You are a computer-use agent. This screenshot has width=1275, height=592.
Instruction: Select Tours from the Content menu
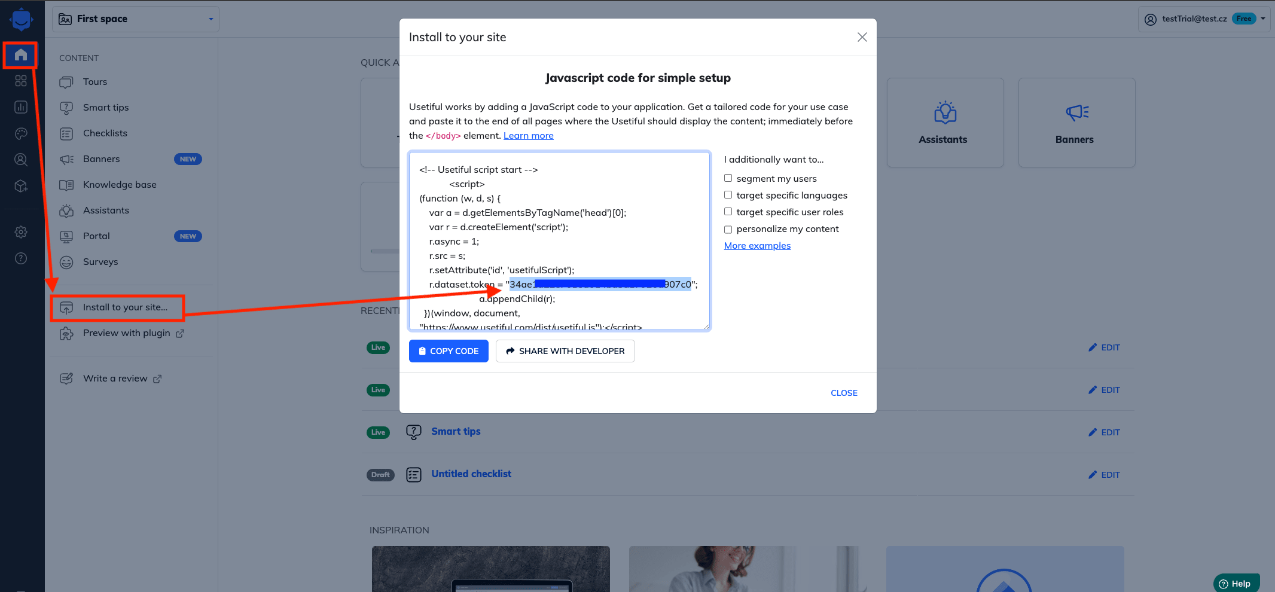point(95,81)
